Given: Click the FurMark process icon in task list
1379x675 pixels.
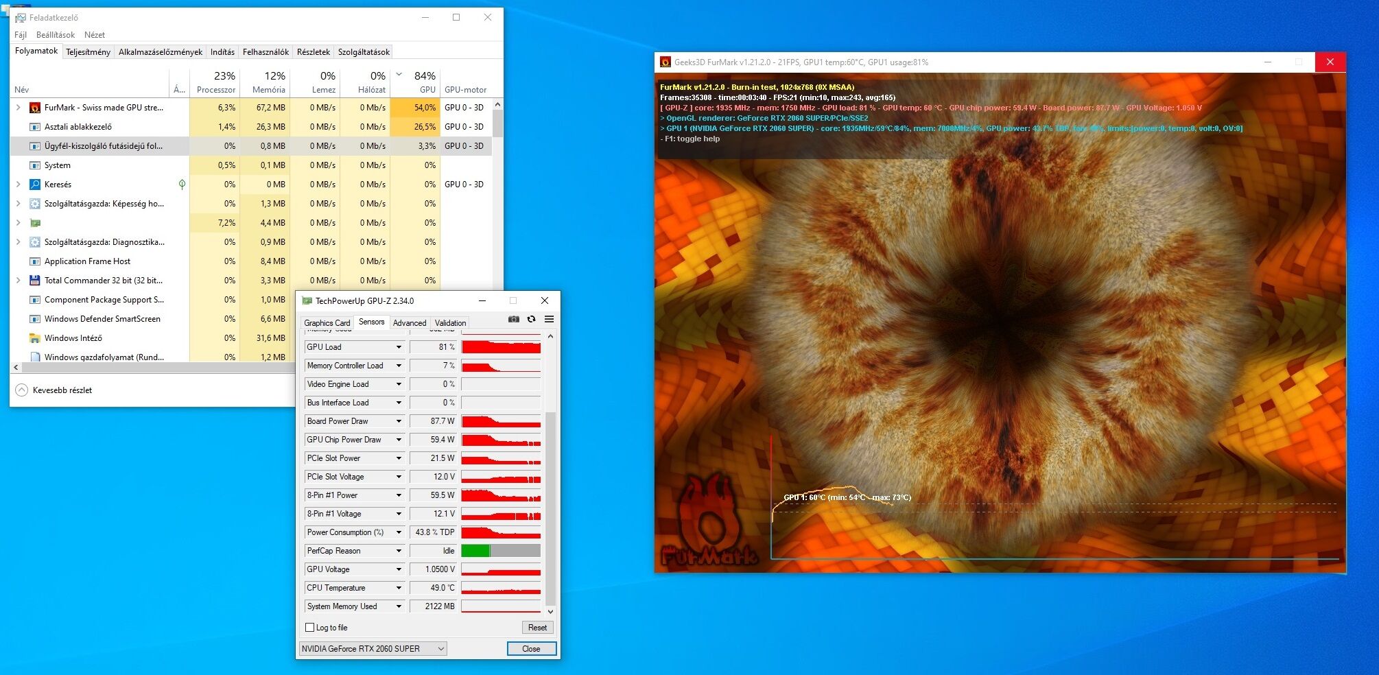Looking at the screenshot, I should pos(35,108).
